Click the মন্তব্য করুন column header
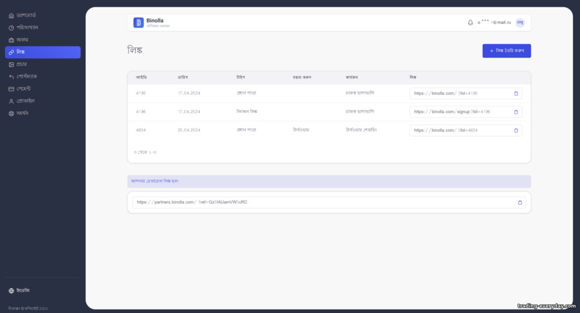The height and width of the screenshot is (313, 580). pyautogui.click(x=302, y=77)
